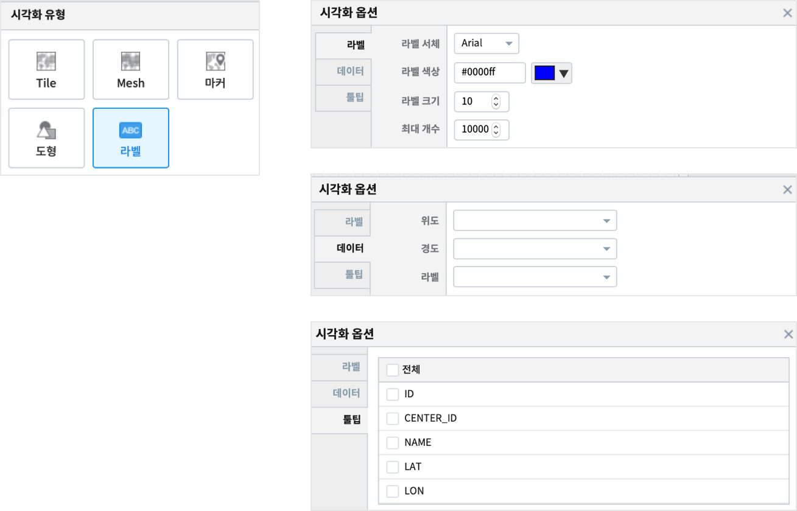Check the LON tooltip checkbox

click(393, 491)
